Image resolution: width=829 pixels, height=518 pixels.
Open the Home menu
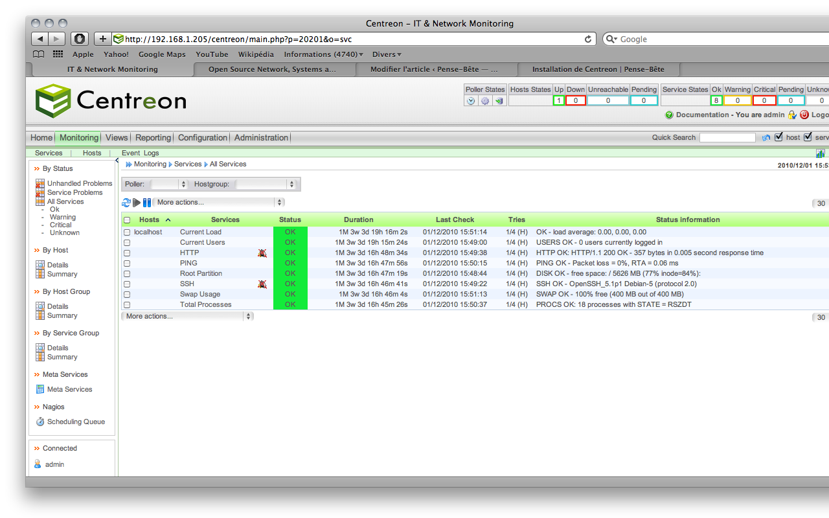point(41,137)
